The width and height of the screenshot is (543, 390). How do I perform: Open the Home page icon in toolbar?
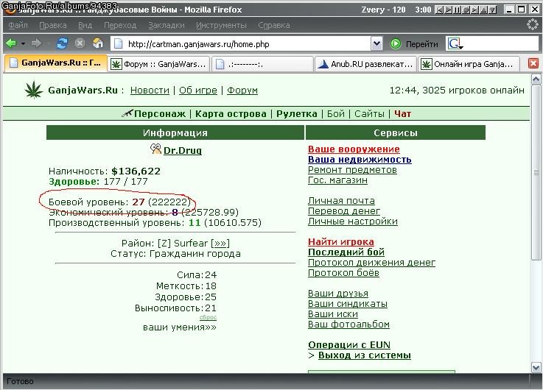(98, 43)
